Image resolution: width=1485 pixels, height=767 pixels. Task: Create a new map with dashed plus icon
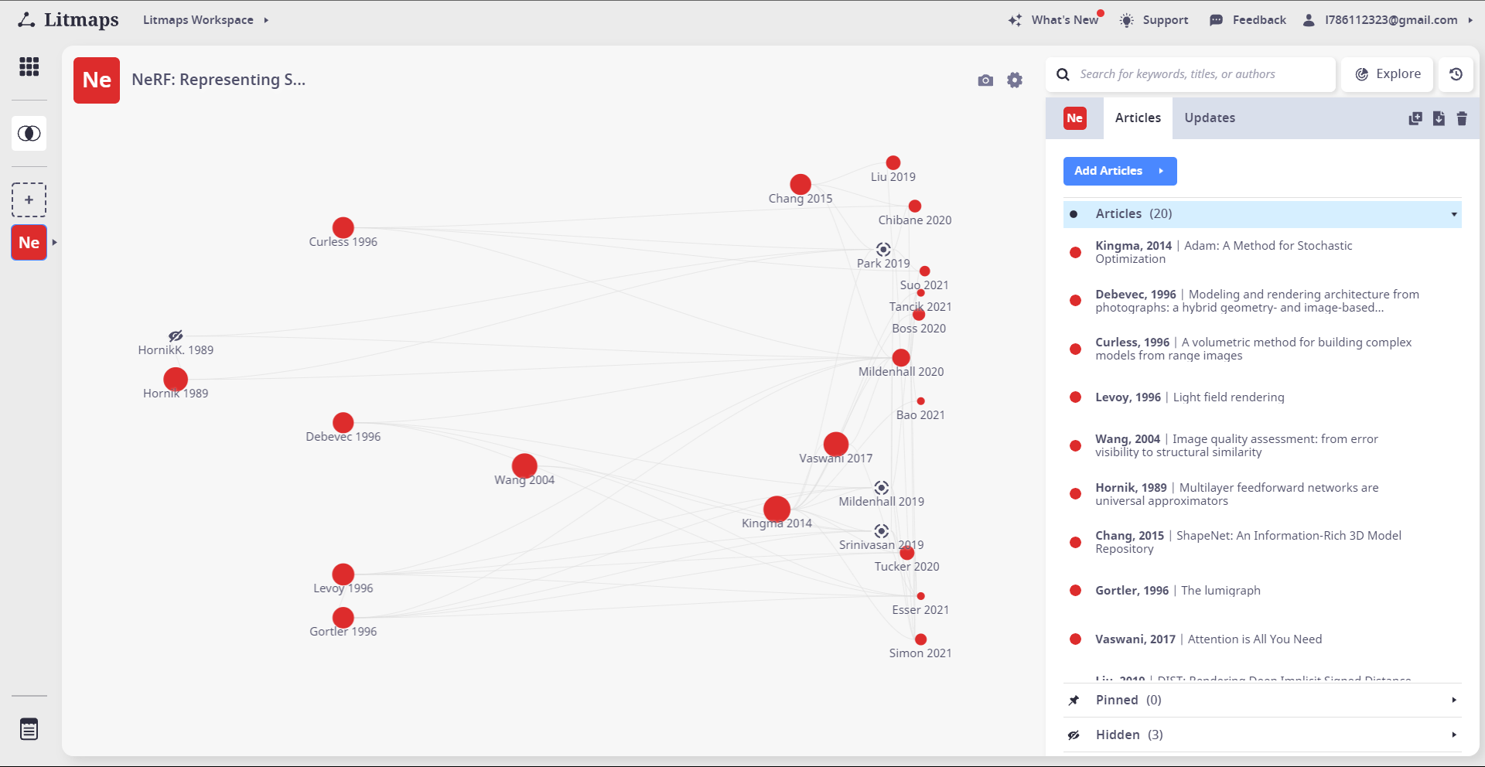click(x=29, y=199)
